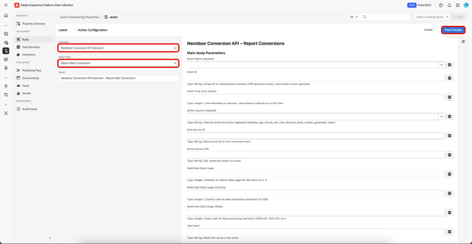The height and width of the screenshot is (244, 472).
Task: Click in the Restricted Data Usage (Country) field
Action: click(316, 194)
